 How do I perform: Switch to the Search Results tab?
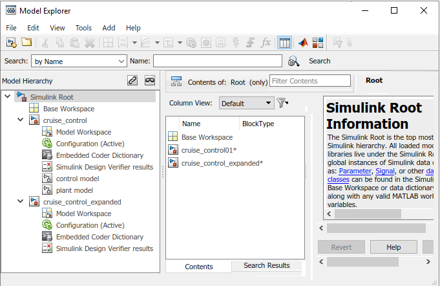pos(267,266)
